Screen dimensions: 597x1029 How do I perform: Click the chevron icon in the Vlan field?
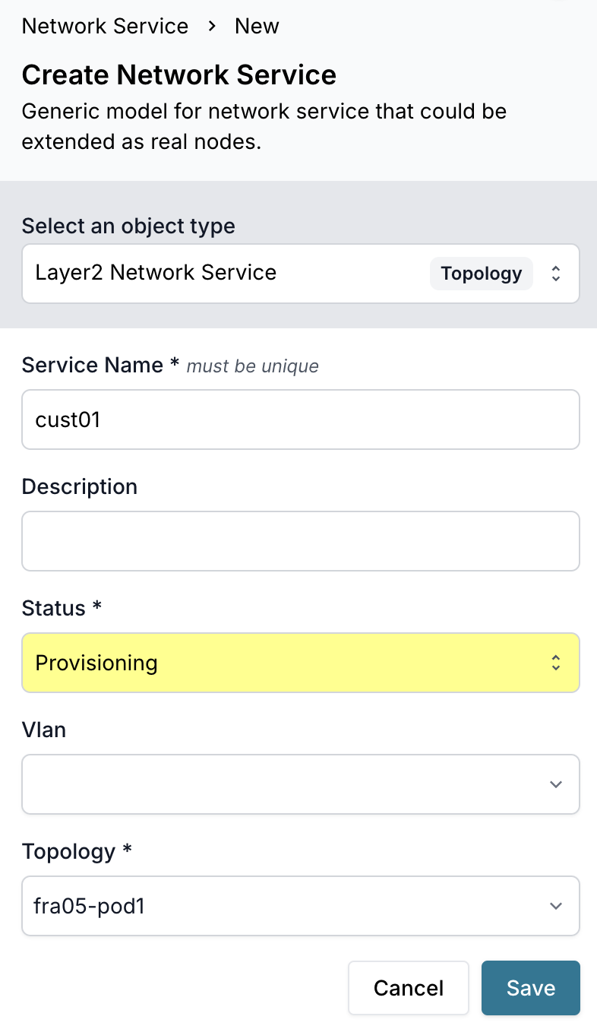tap(556, 784)
